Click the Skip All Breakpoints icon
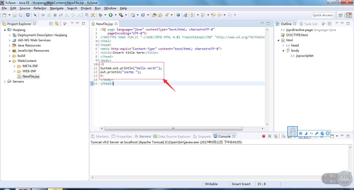This screenshot has width=354, height=190. tap(35, 15)
